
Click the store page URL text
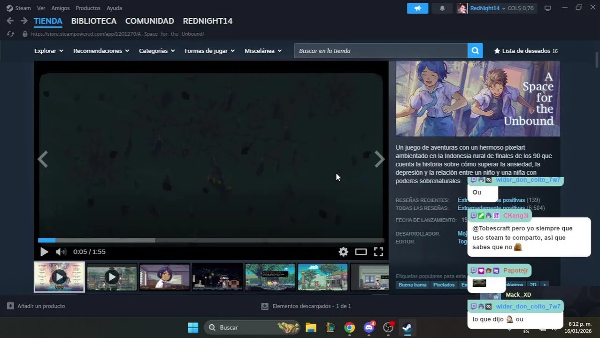click(117, 34)
